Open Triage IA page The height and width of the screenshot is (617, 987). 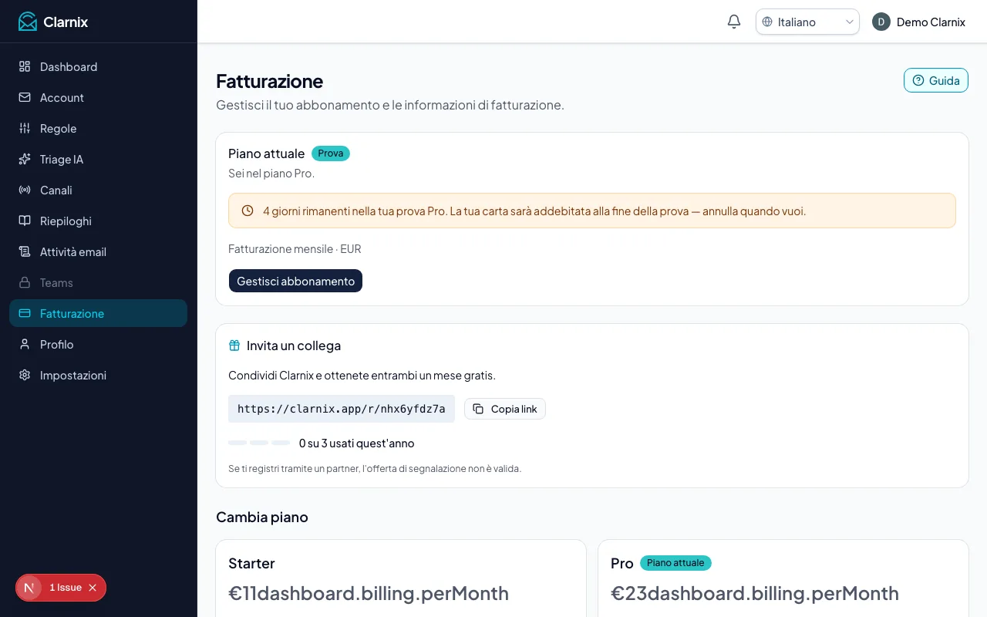pyautogui.click(x=98, y=159)
